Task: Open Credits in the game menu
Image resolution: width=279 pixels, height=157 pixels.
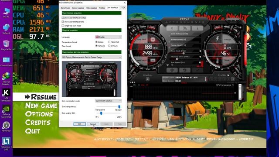Action: tap(38, 123)
